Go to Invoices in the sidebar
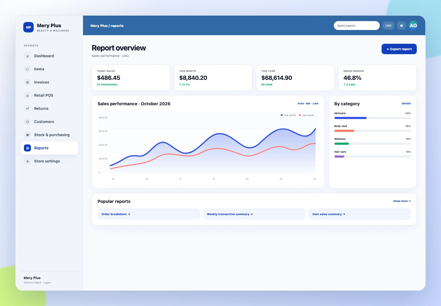The width and height of the screenshot is (441, 306). (x=49, y=82)
